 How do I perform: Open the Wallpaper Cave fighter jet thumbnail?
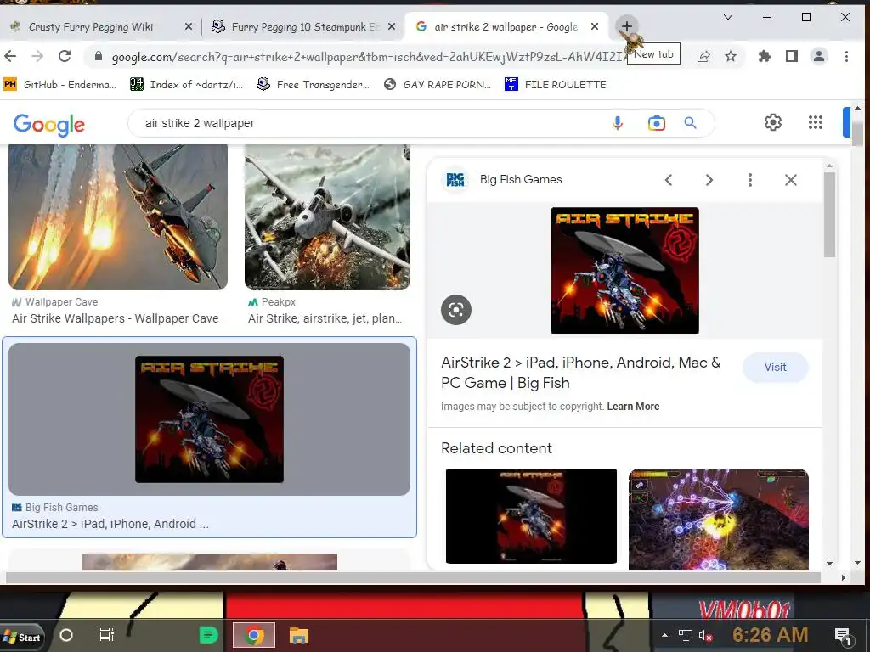coord(118,216)
